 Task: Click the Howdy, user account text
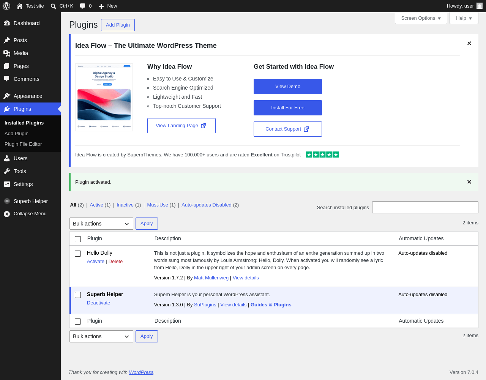coord(460,6)
